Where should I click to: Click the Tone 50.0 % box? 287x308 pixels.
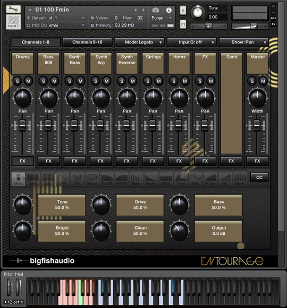62,205
